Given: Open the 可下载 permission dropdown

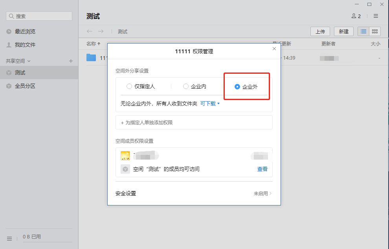Looking at the screenshot, I should point(210,104).
